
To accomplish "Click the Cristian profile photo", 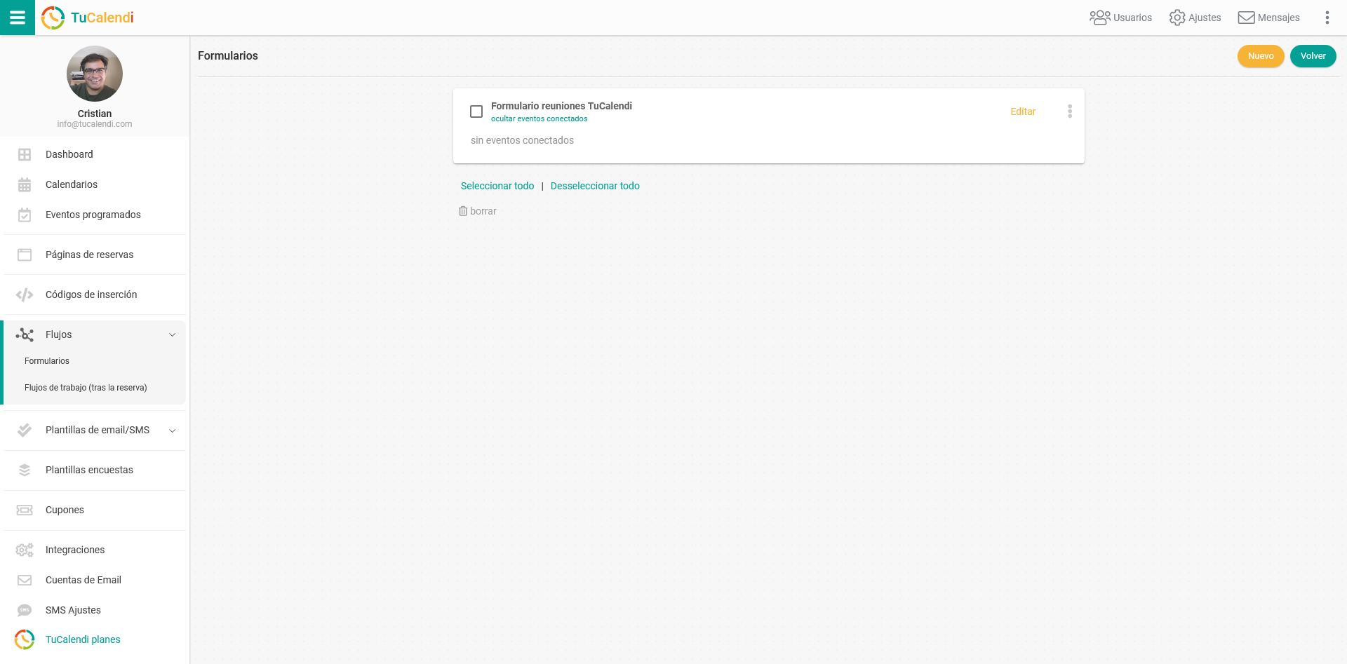I will [x=95, y=74].
